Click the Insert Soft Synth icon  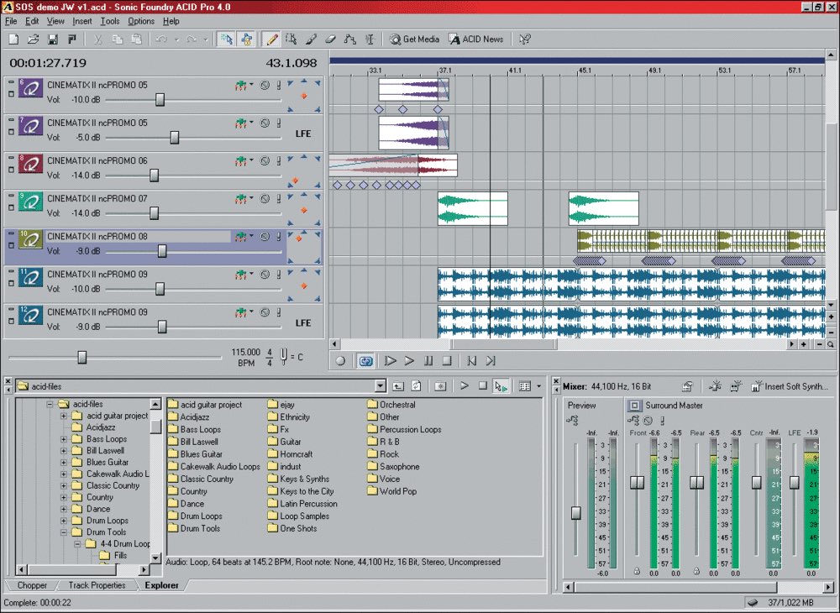[x=755, y=386]
